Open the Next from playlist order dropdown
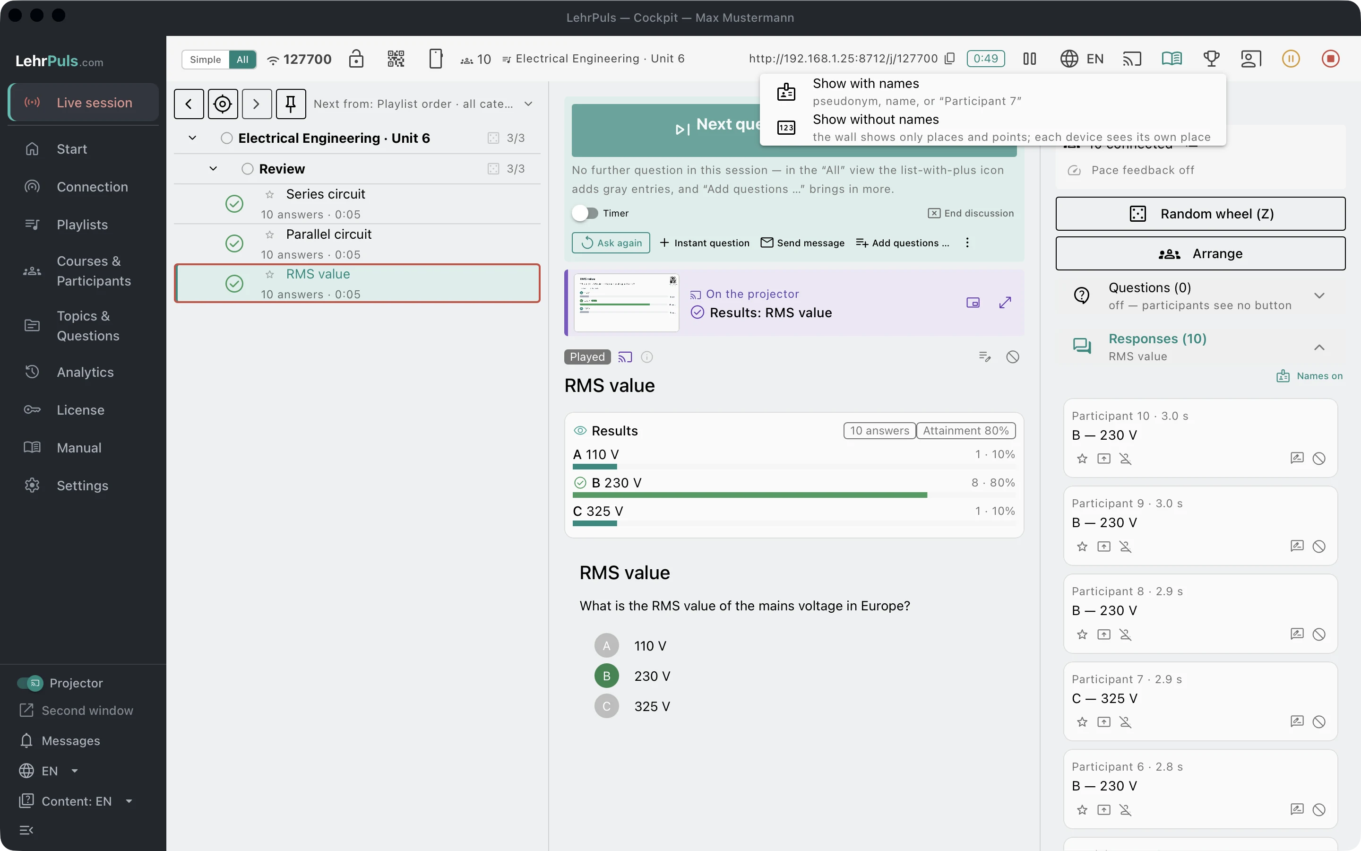The width and height of the screenshot is (1361, 851). point(423,104)
